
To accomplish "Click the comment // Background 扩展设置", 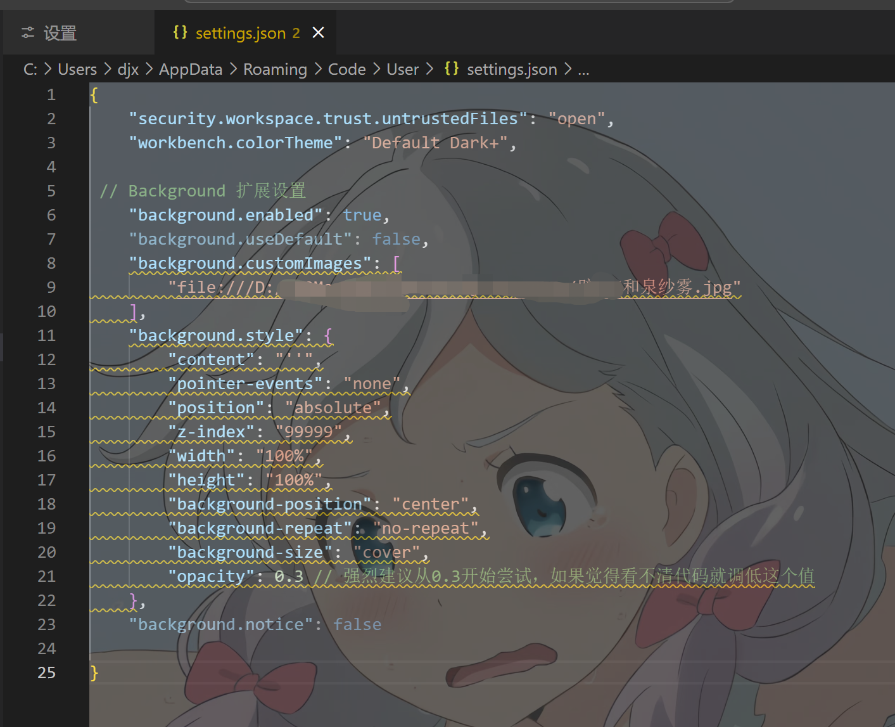I will (x=203, y=191).
